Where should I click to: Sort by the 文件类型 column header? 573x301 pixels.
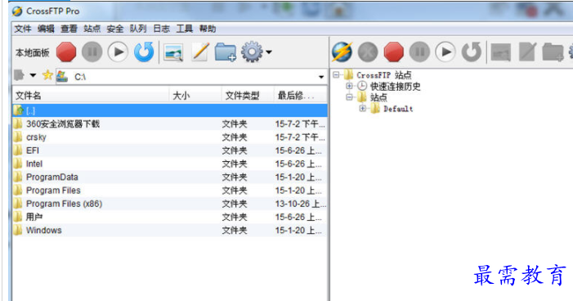point(248,96)
